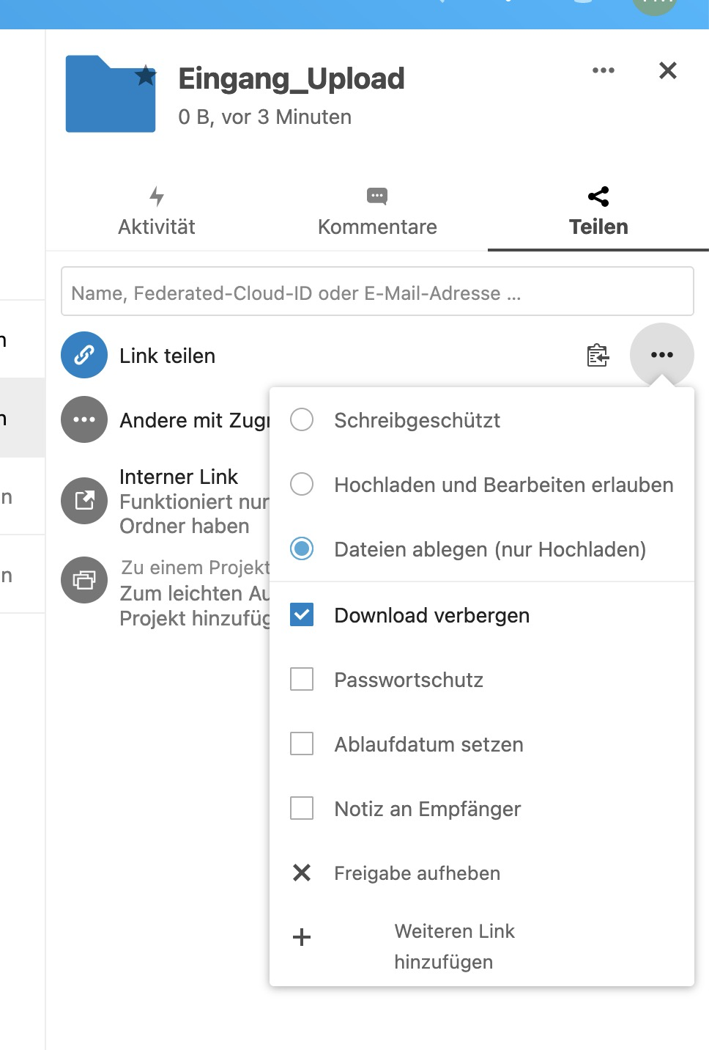The image size is (709, 1050).
Task: Open the Aktivität tab
Action: coord(157,213)
